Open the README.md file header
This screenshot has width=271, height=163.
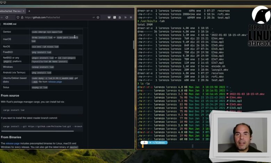point(10,24)
